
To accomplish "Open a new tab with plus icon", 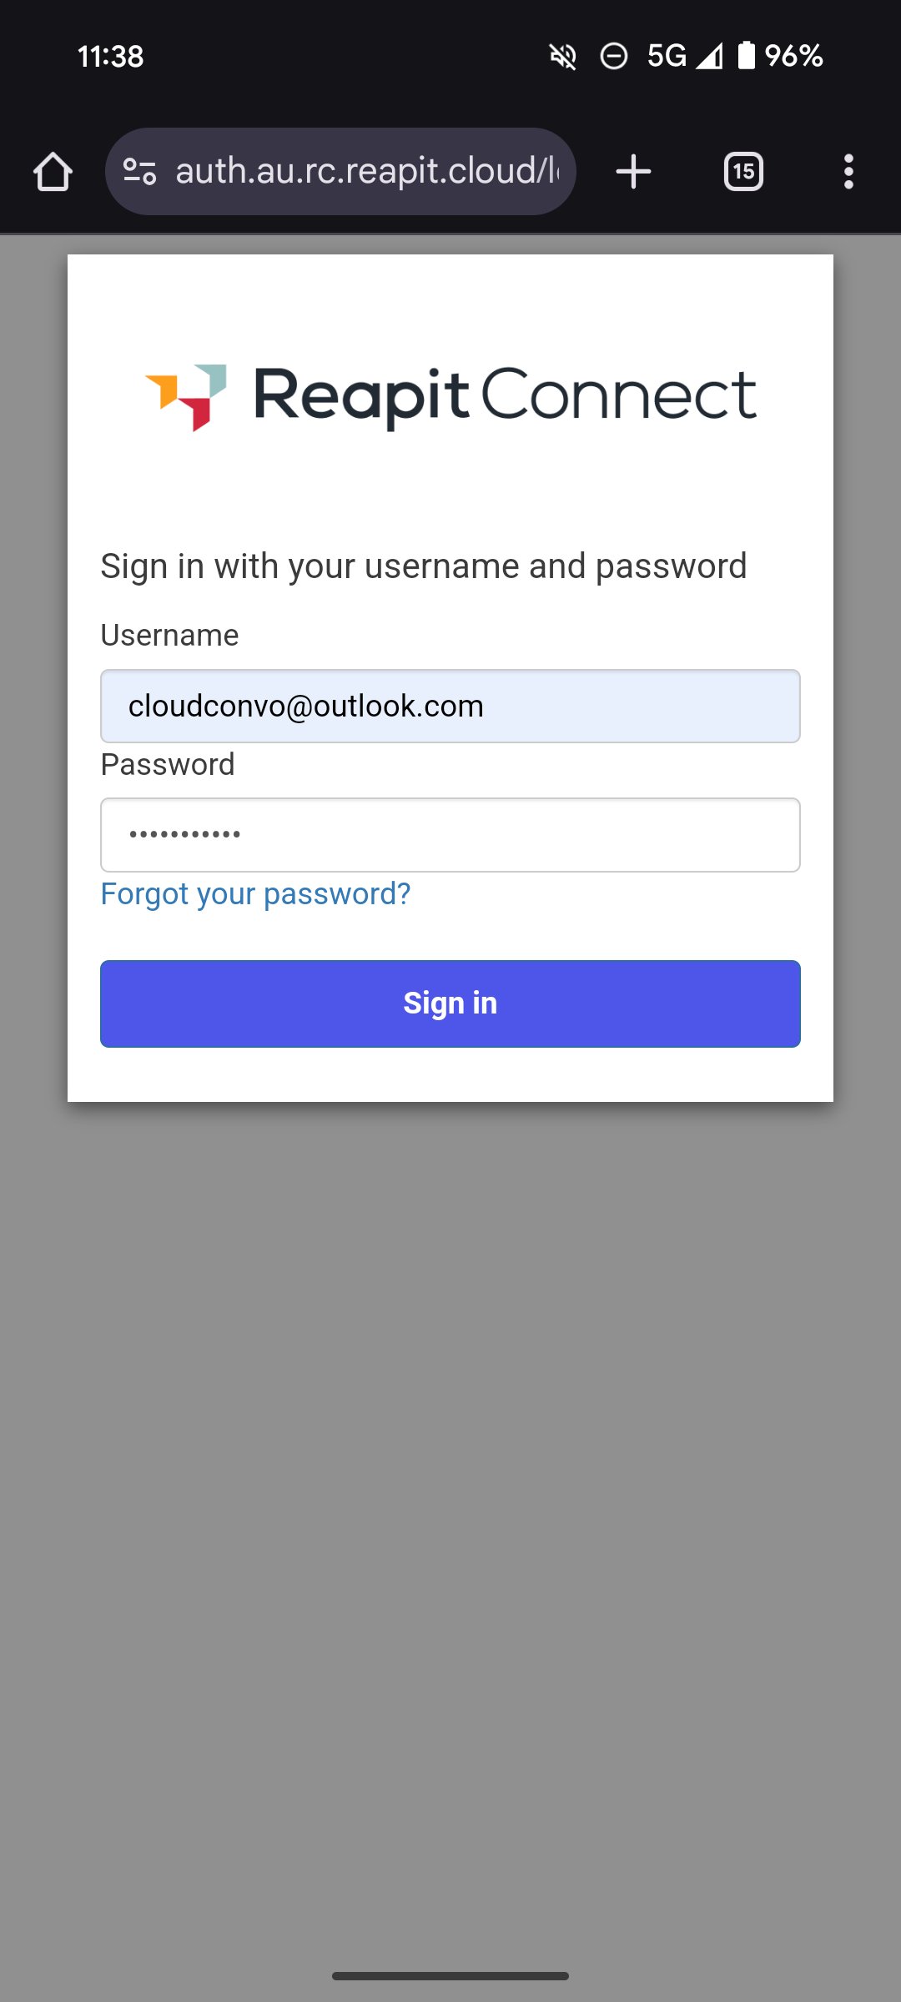I will click(633, 172).
